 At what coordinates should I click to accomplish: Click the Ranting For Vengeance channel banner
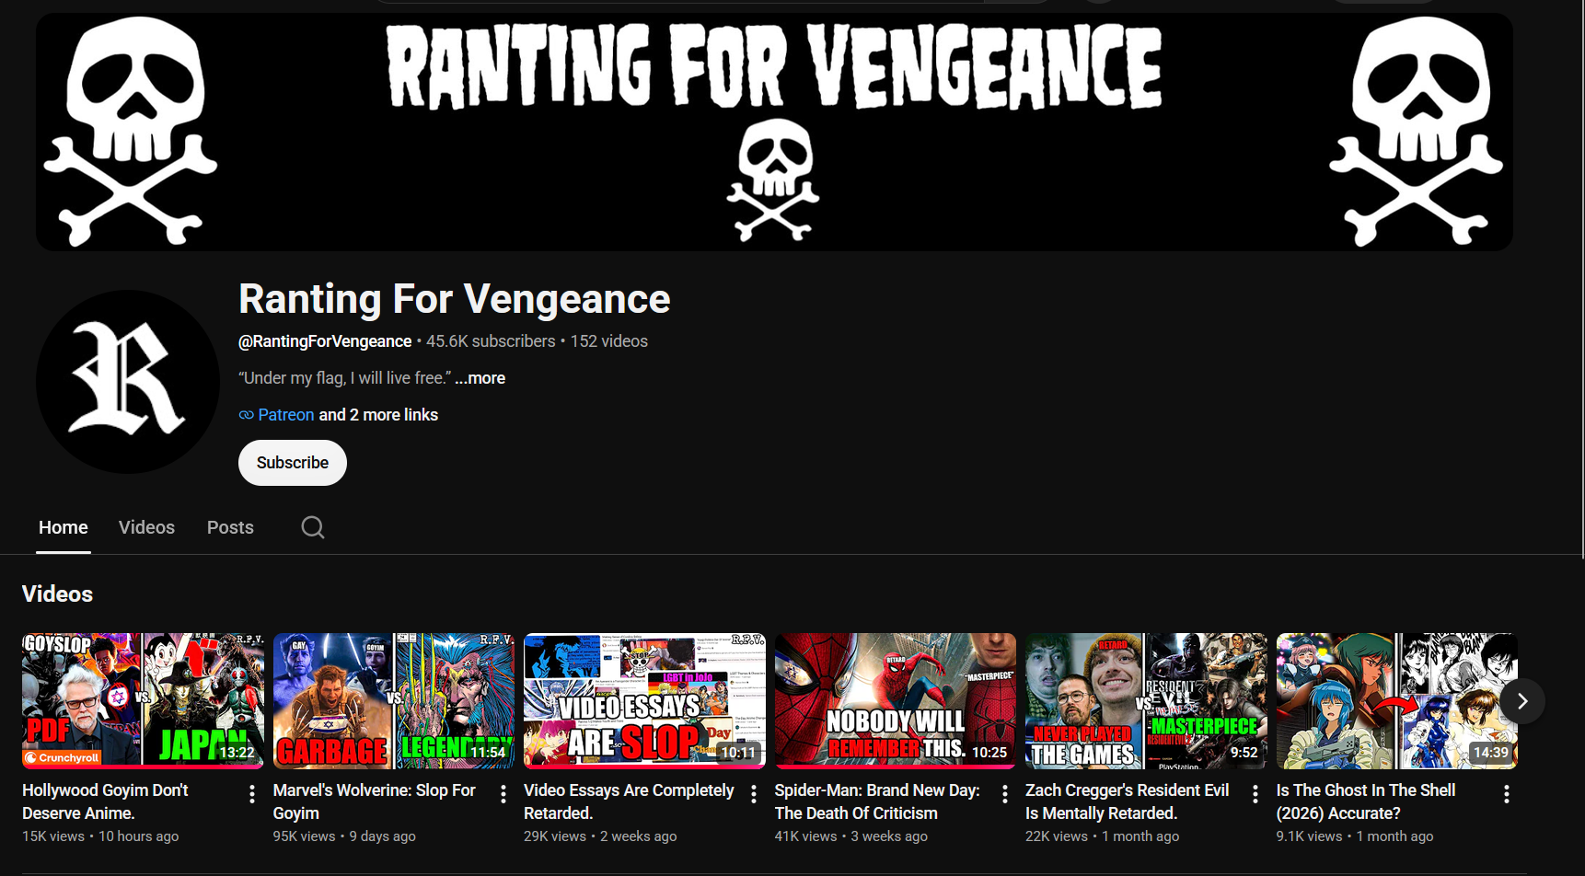point(774,132)
